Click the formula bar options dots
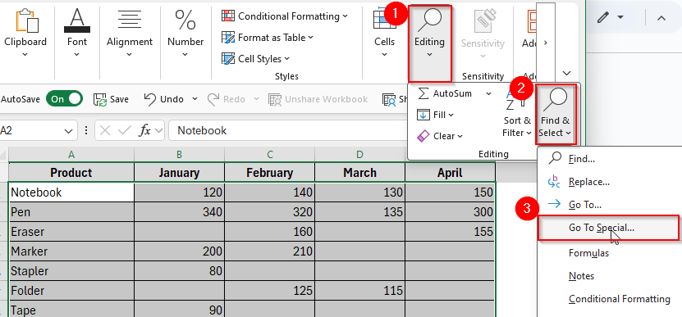 coord(86,131)
